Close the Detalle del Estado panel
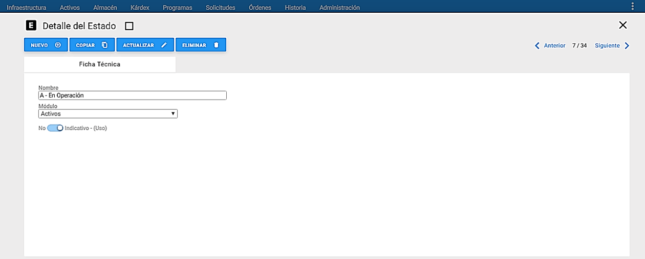This screenshot has height=259, width=645. [x=622, y=26]
